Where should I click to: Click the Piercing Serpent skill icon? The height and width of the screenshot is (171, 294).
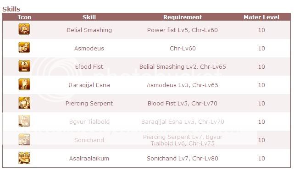pos(24,103)
